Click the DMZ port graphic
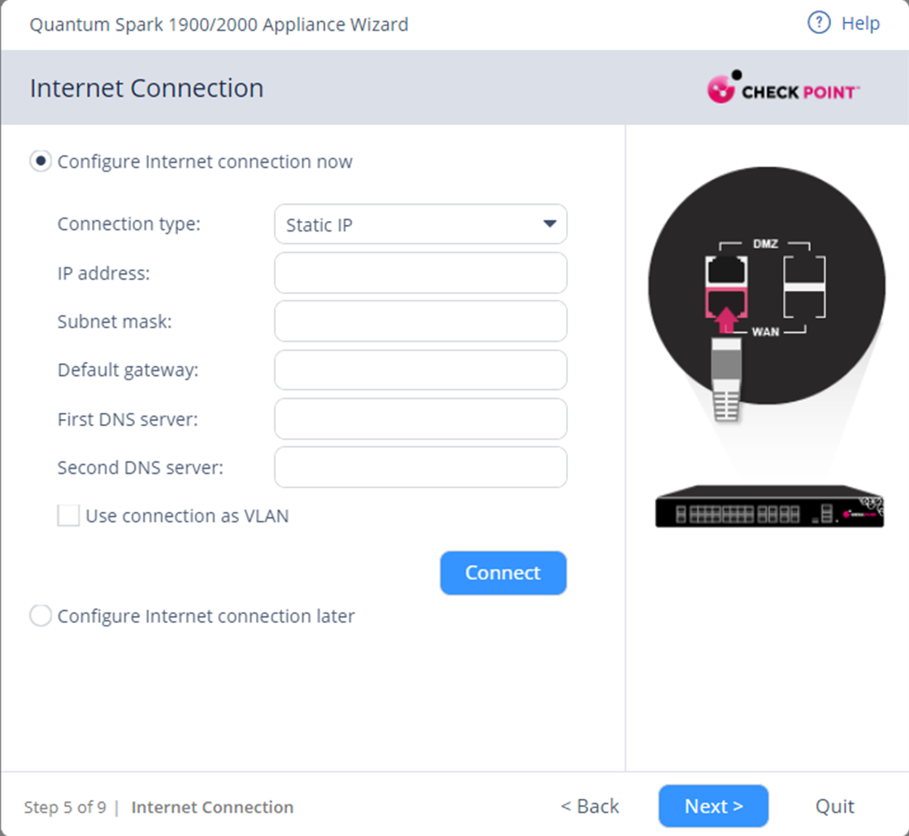 [x=726, y=270]
